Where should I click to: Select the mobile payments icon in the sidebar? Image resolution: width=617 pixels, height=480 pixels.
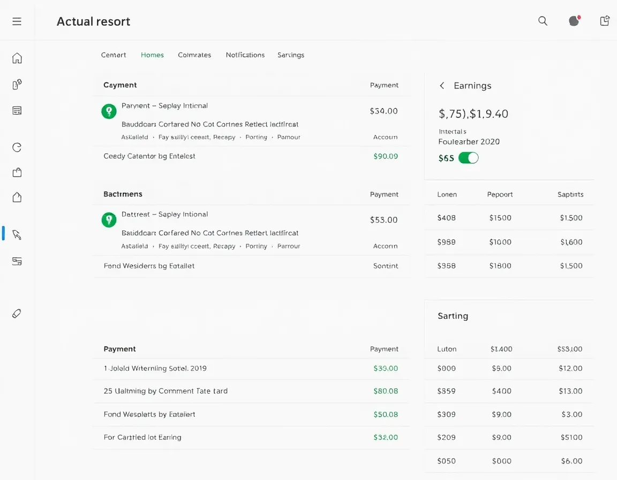[17, 84]
